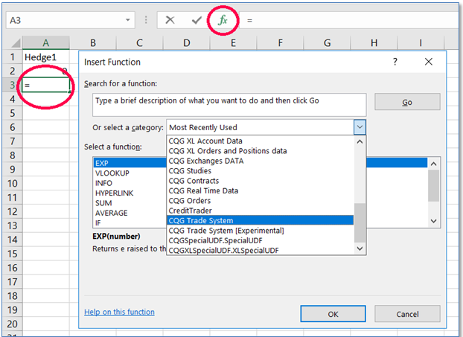Select row 10 header

[x=13, y=184]
